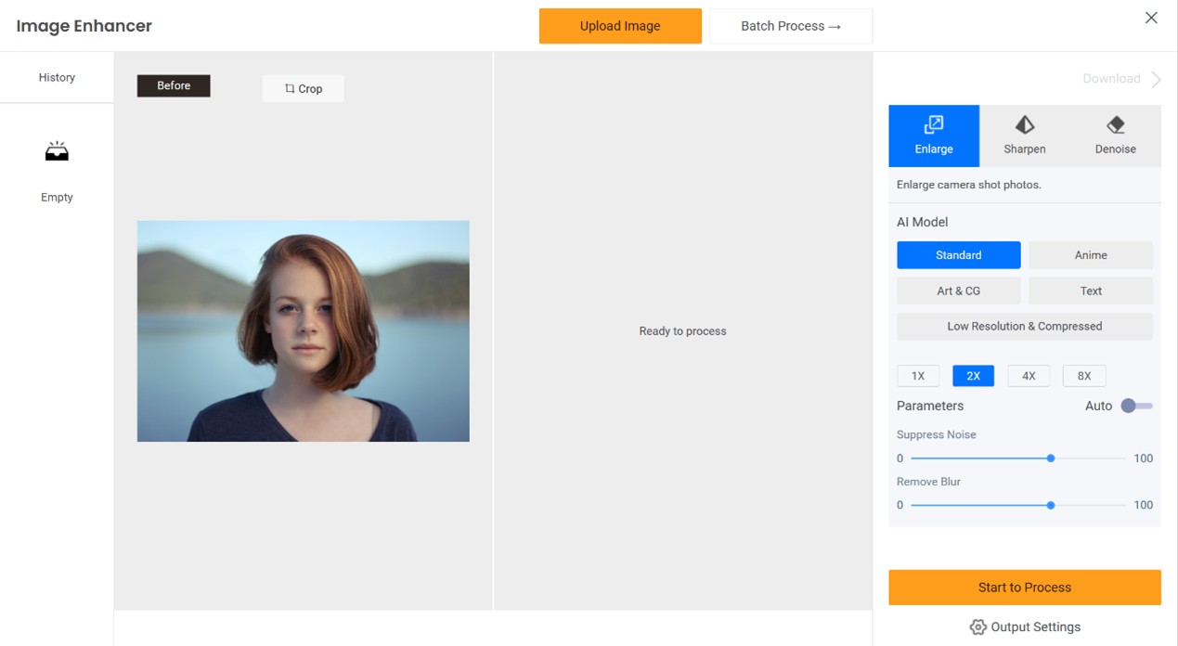Click the Output Settings gear icon

[x=977, y=627]
